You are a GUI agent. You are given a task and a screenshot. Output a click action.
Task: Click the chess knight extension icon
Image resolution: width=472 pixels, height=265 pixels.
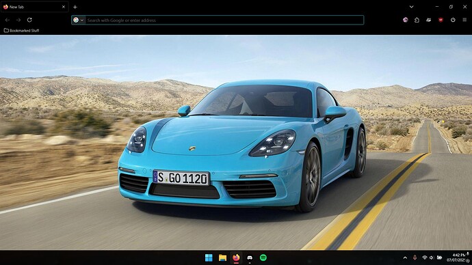pos(417,20)
